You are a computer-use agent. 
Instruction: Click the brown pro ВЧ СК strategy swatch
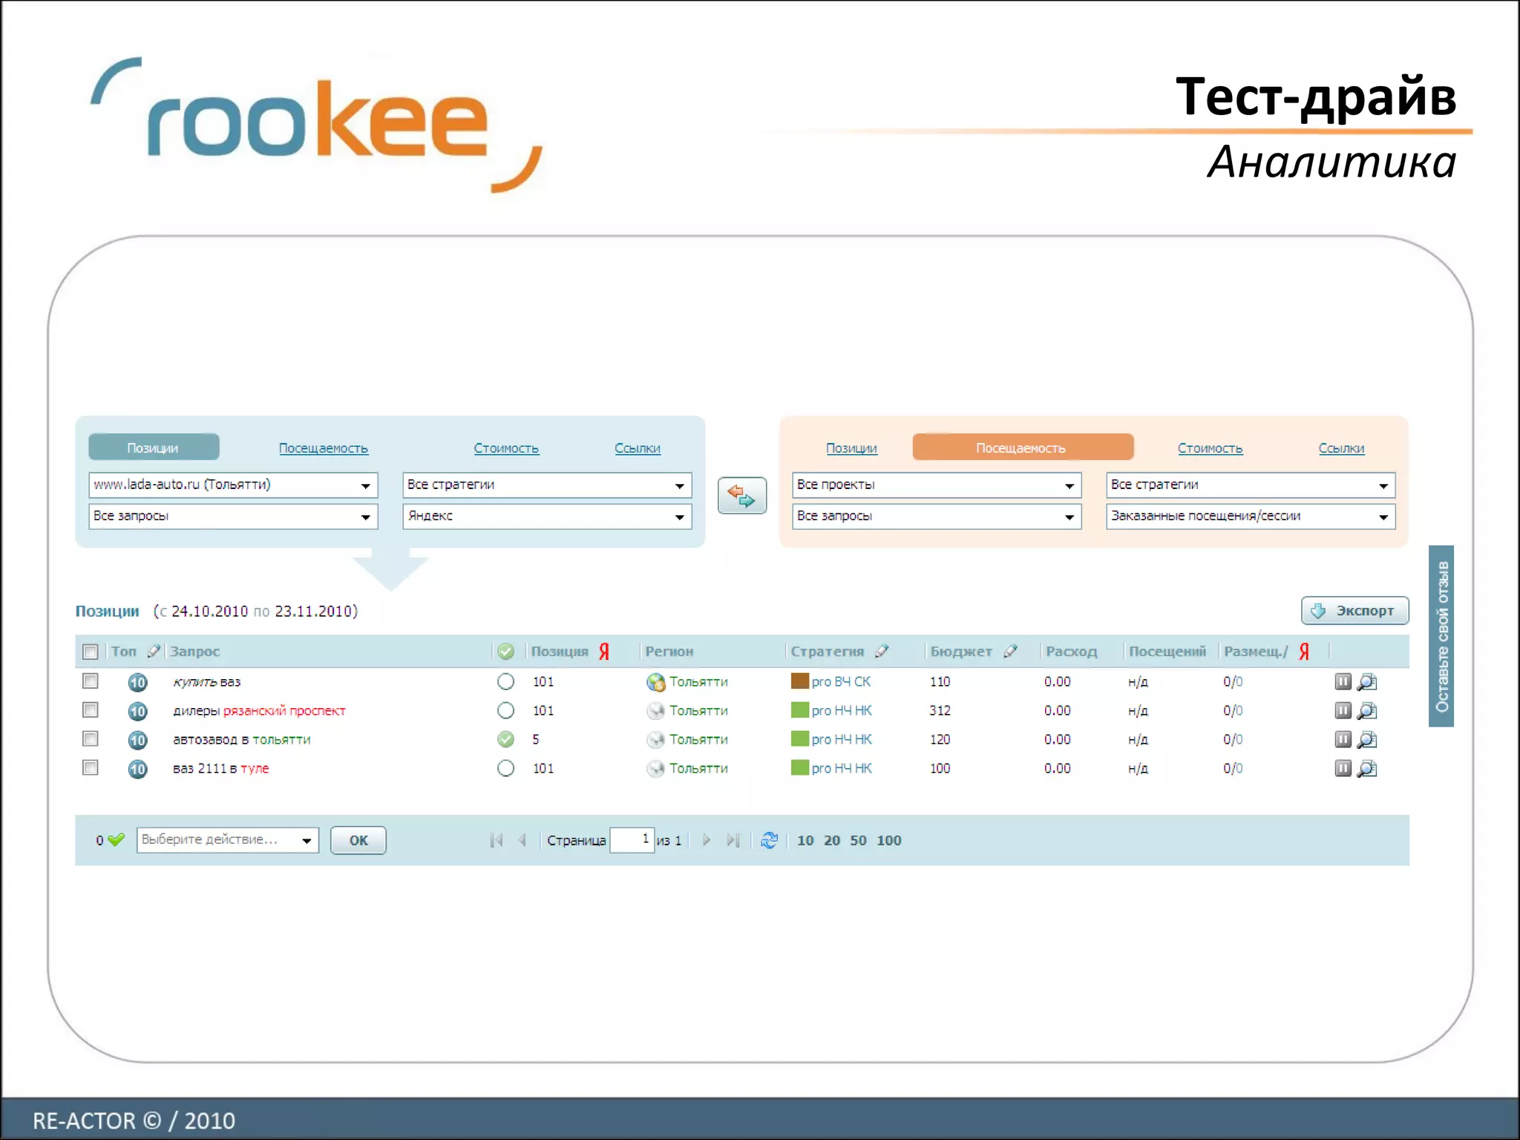(799, 681)
